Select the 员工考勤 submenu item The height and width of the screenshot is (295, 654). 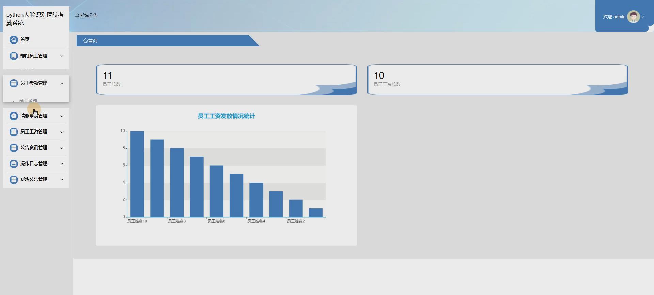[x=28, y=100]
